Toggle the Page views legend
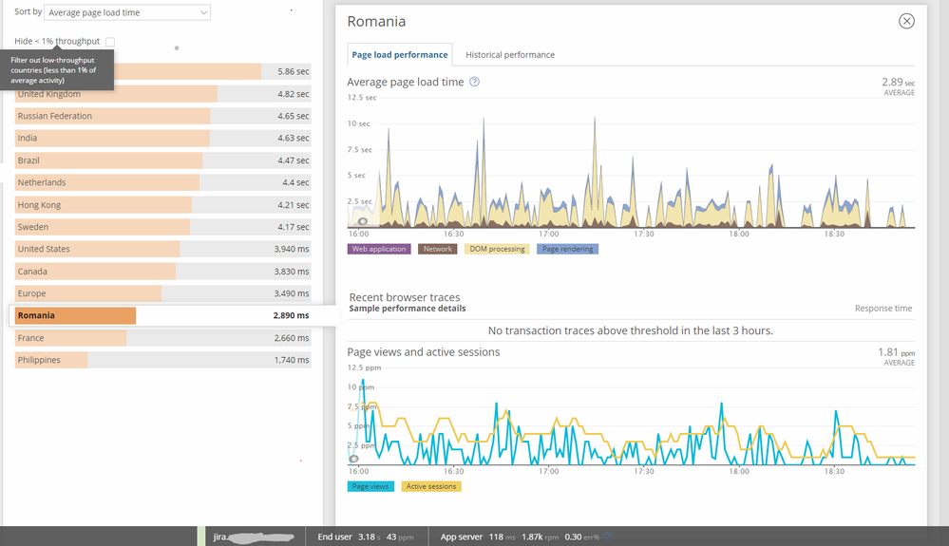Viewport: 949px width, 546px height. (x=370, y=486)
